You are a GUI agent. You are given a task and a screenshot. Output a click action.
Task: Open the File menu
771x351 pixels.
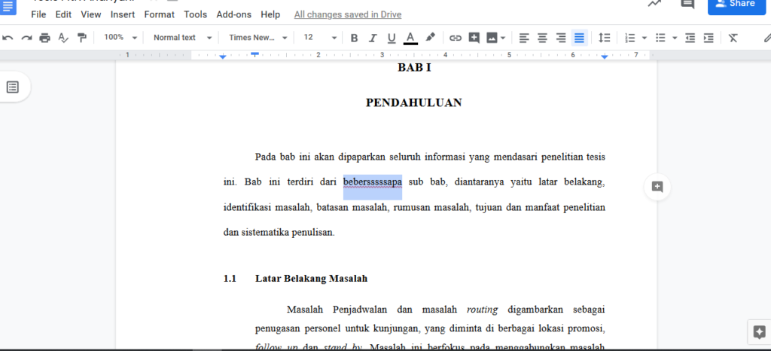(x=38, y=14)
